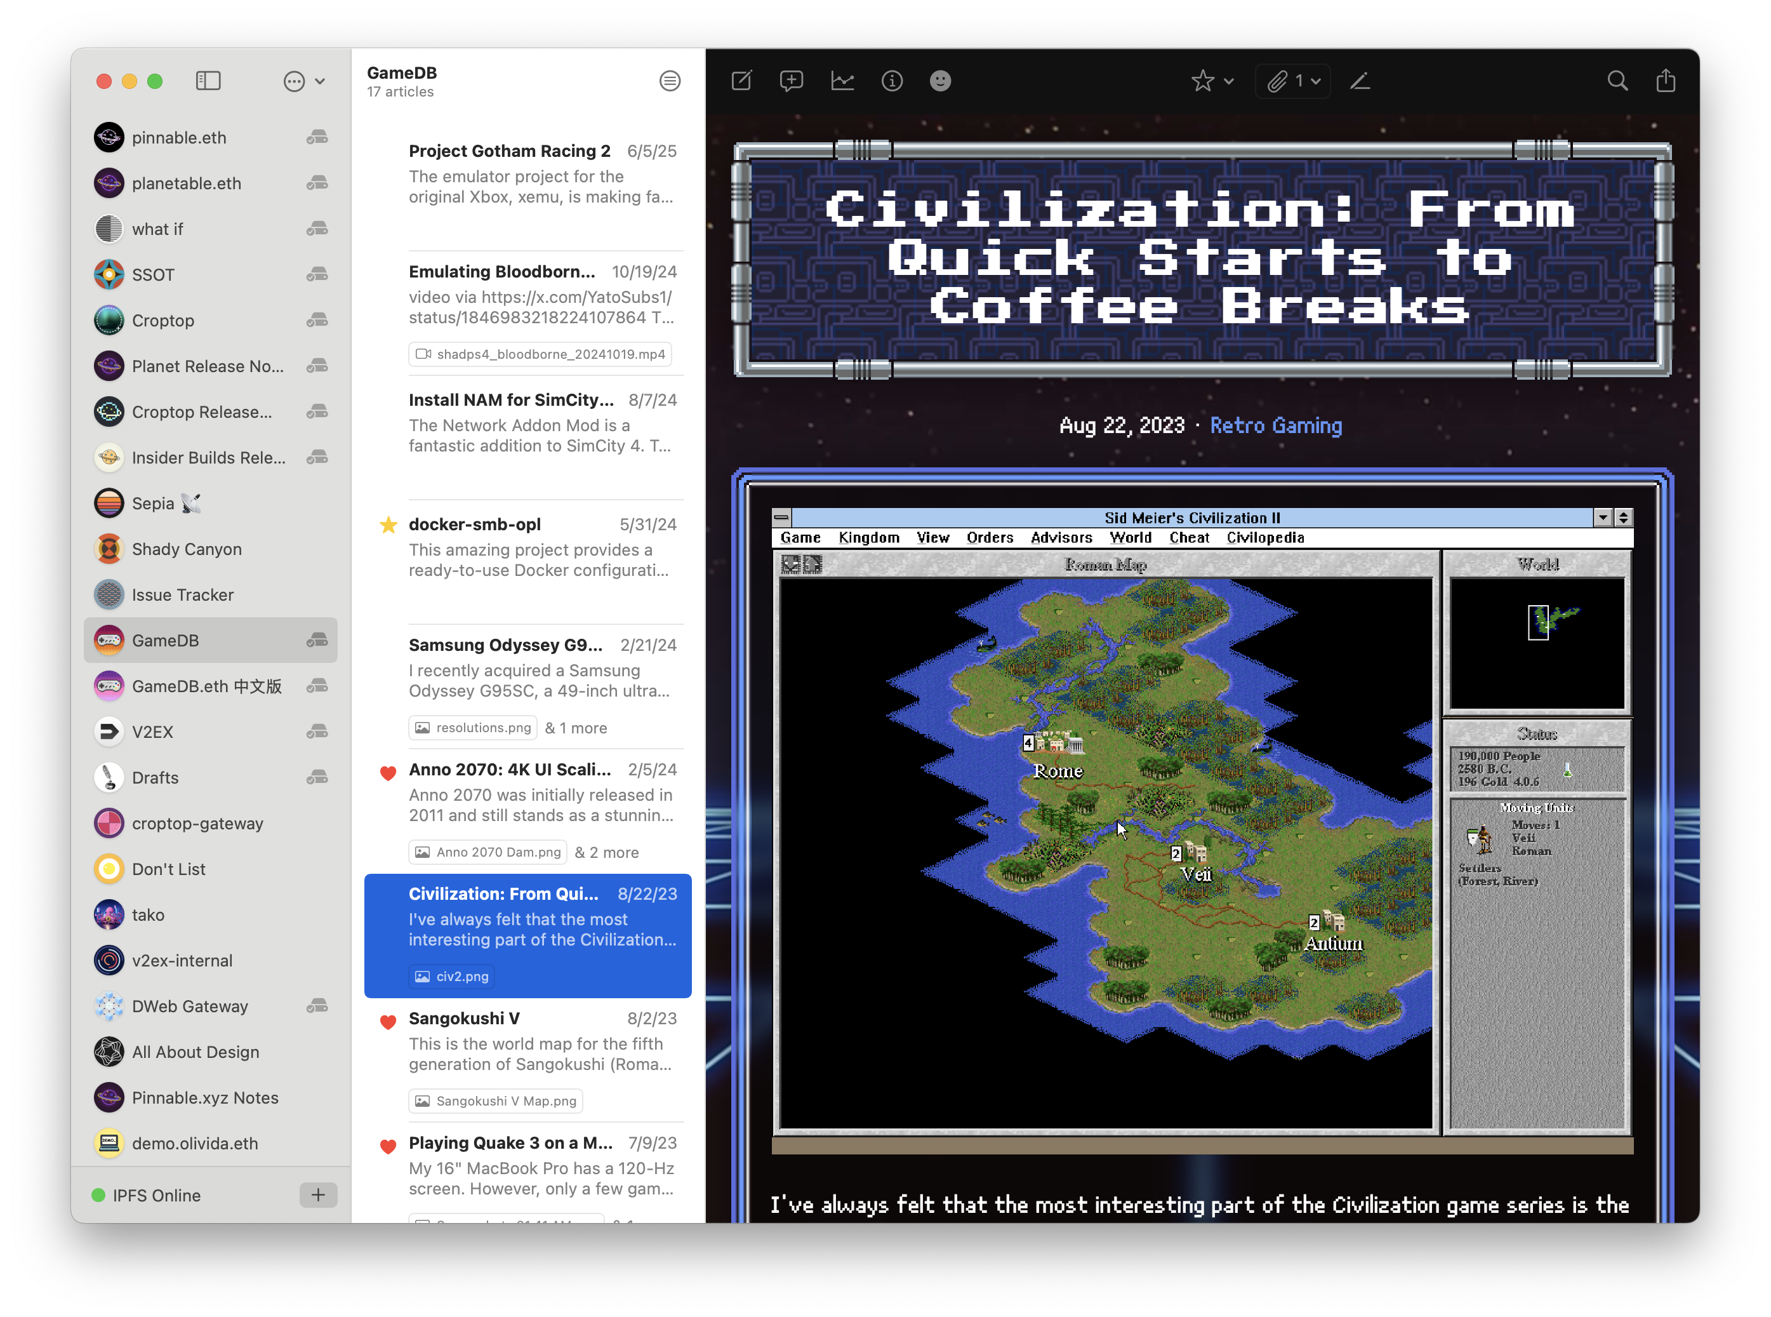Click the civ2.png attachment chip
The image size is (1771, 1317).
coord(452,977)
